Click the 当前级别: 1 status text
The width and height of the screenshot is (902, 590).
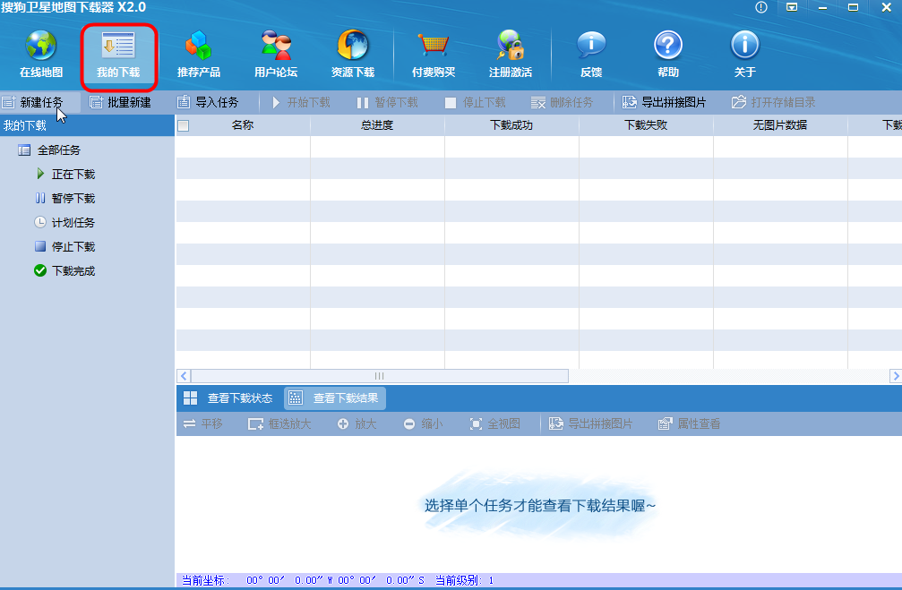[465, 580]
